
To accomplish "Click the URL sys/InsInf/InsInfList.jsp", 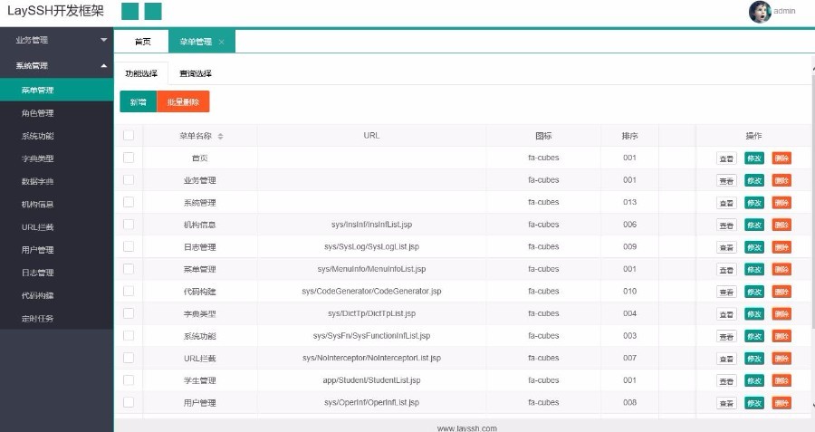I will point(371,225).
